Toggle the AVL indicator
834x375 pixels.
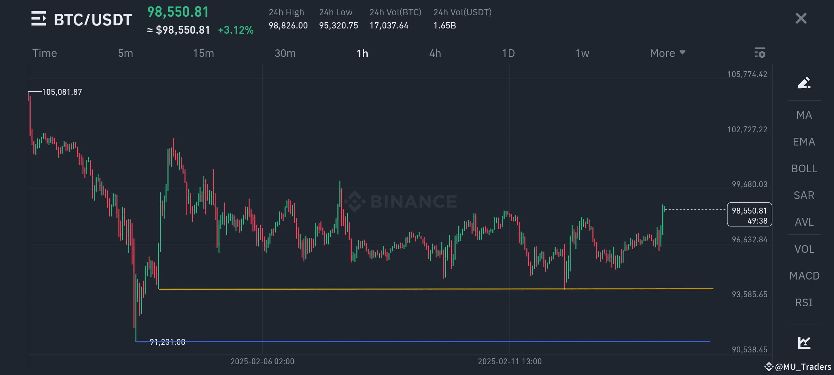click(x=804, y=222)
